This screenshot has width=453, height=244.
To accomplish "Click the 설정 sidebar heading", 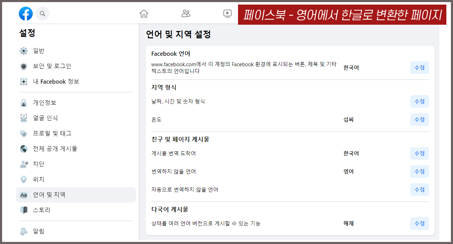I will [27, 33].
